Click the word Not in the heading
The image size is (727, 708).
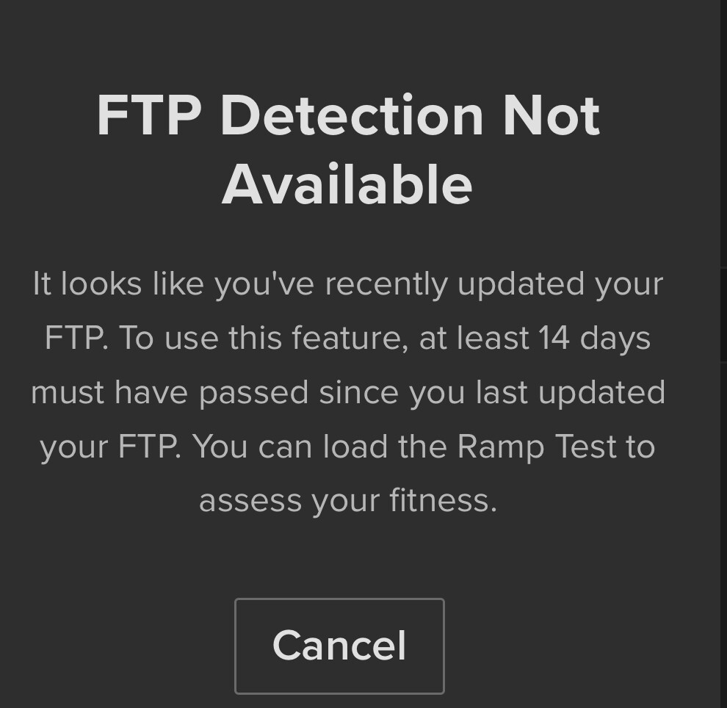551,115
